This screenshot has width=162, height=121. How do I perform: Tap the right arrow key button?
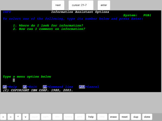click(x=11, y=117)
